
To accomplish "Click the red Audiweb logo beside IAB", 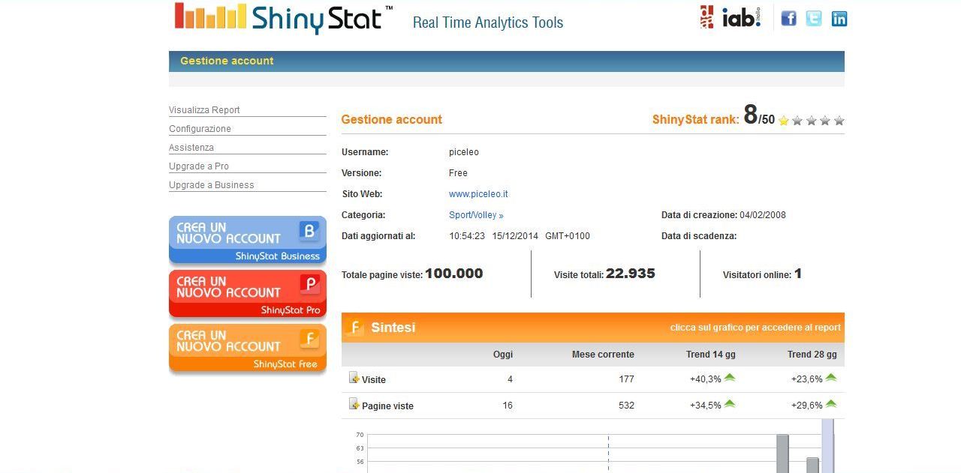I will click(706, 17).
